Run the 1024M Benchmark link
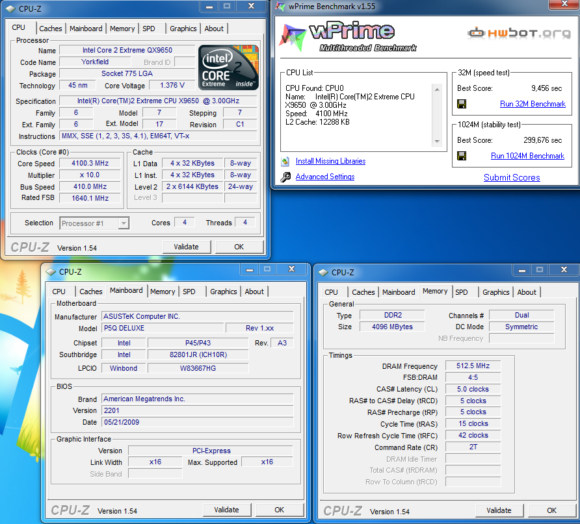Image resolution: width=580 pixels, height=524 pixels. tap(527, 156)
